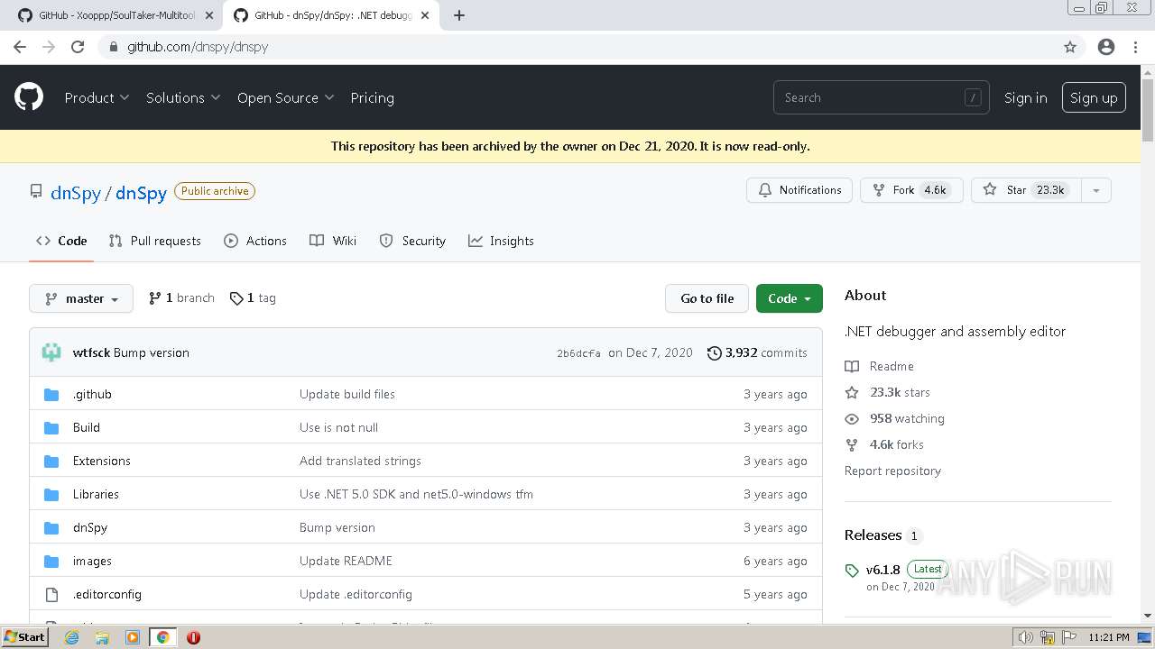View the 958 watching link
This screenshot has width=1155, height=649.
click(895, 418)
